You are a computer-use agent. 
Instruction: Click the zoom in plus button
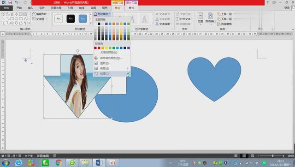pyautogui.click(x=283, y=156)
